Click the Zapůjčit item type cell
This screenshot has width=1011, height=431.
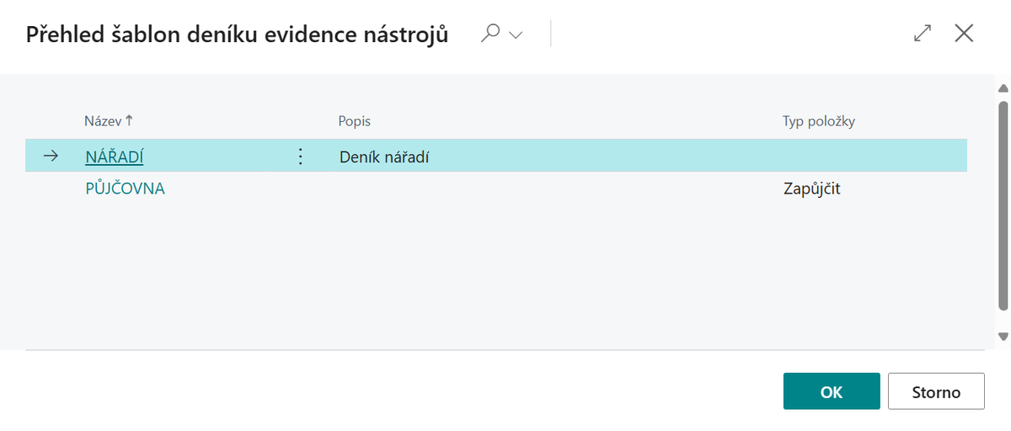[812, 189]
